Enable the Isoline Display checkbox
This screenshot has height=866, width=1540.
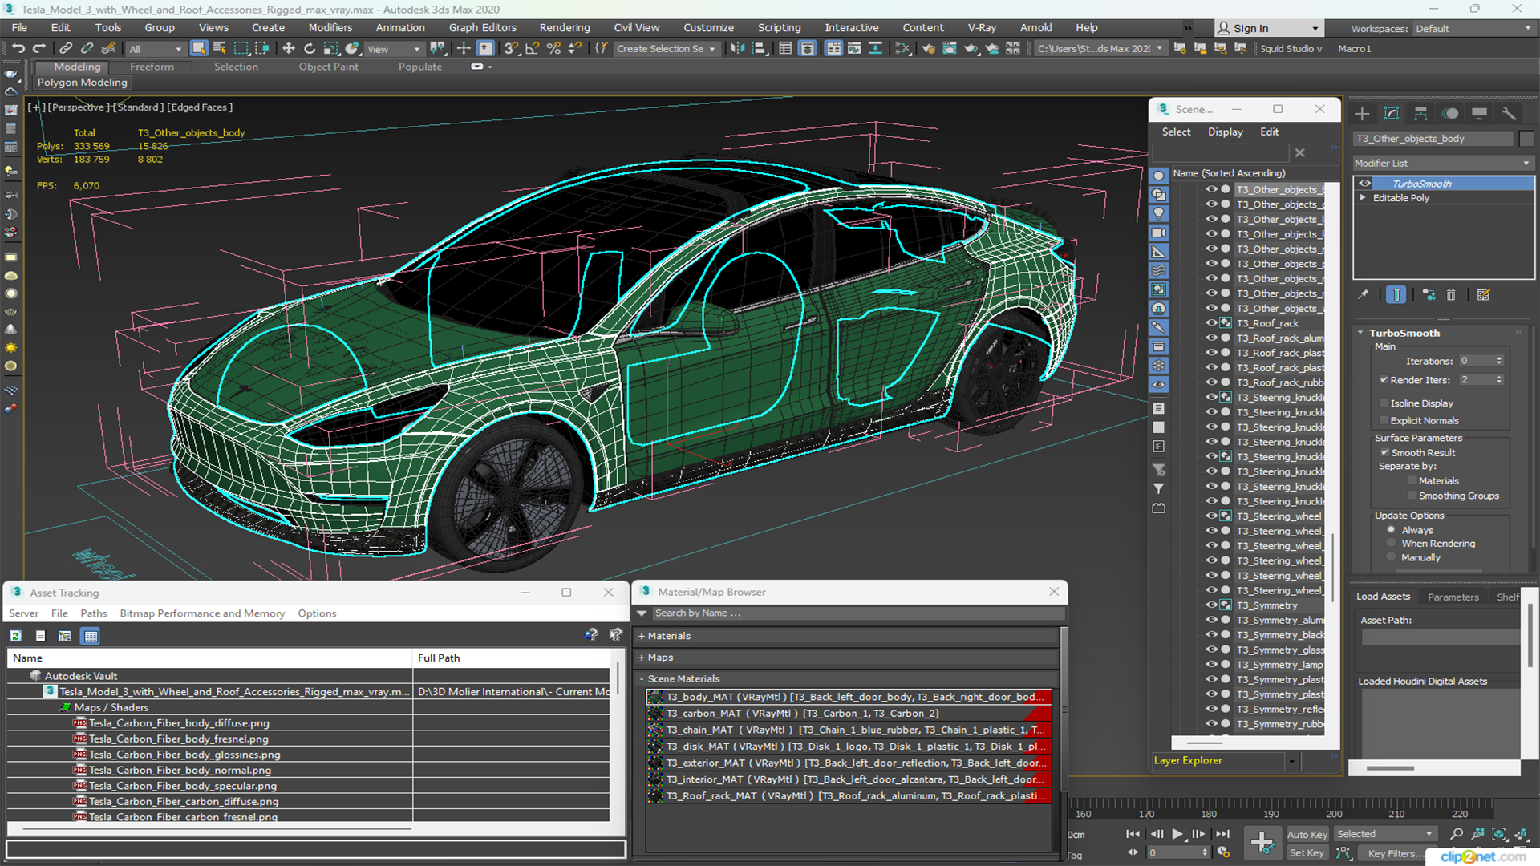click(1384, 403)
